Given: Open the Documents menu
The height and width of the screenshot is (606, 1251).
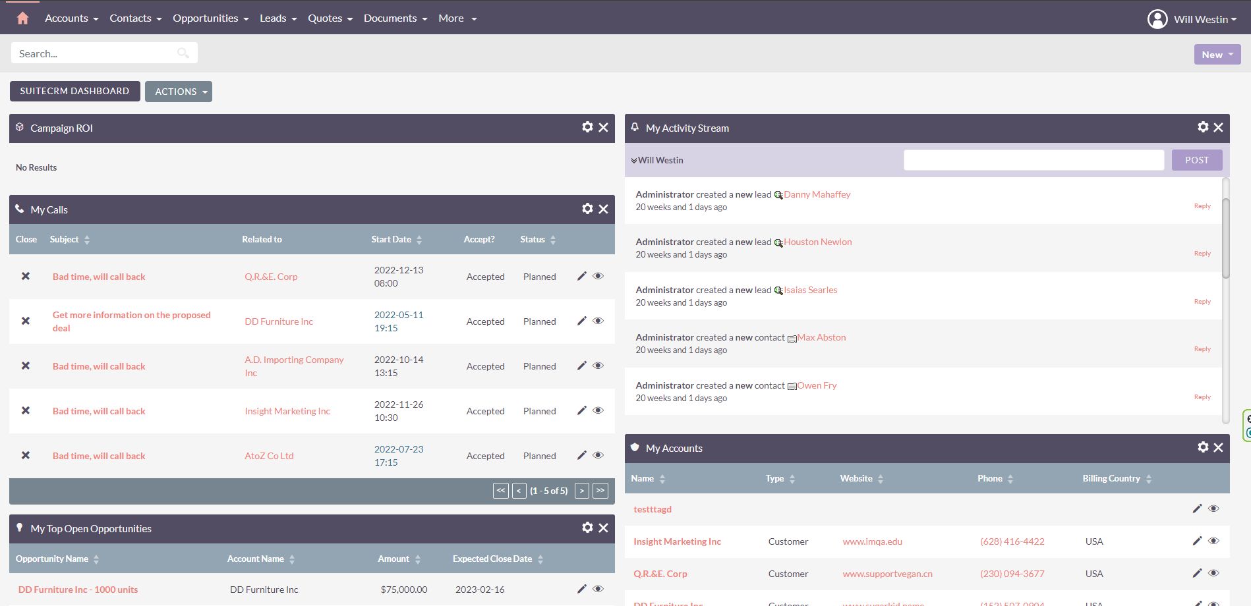Looking at the screenshot, I should (x=395, y=18).
